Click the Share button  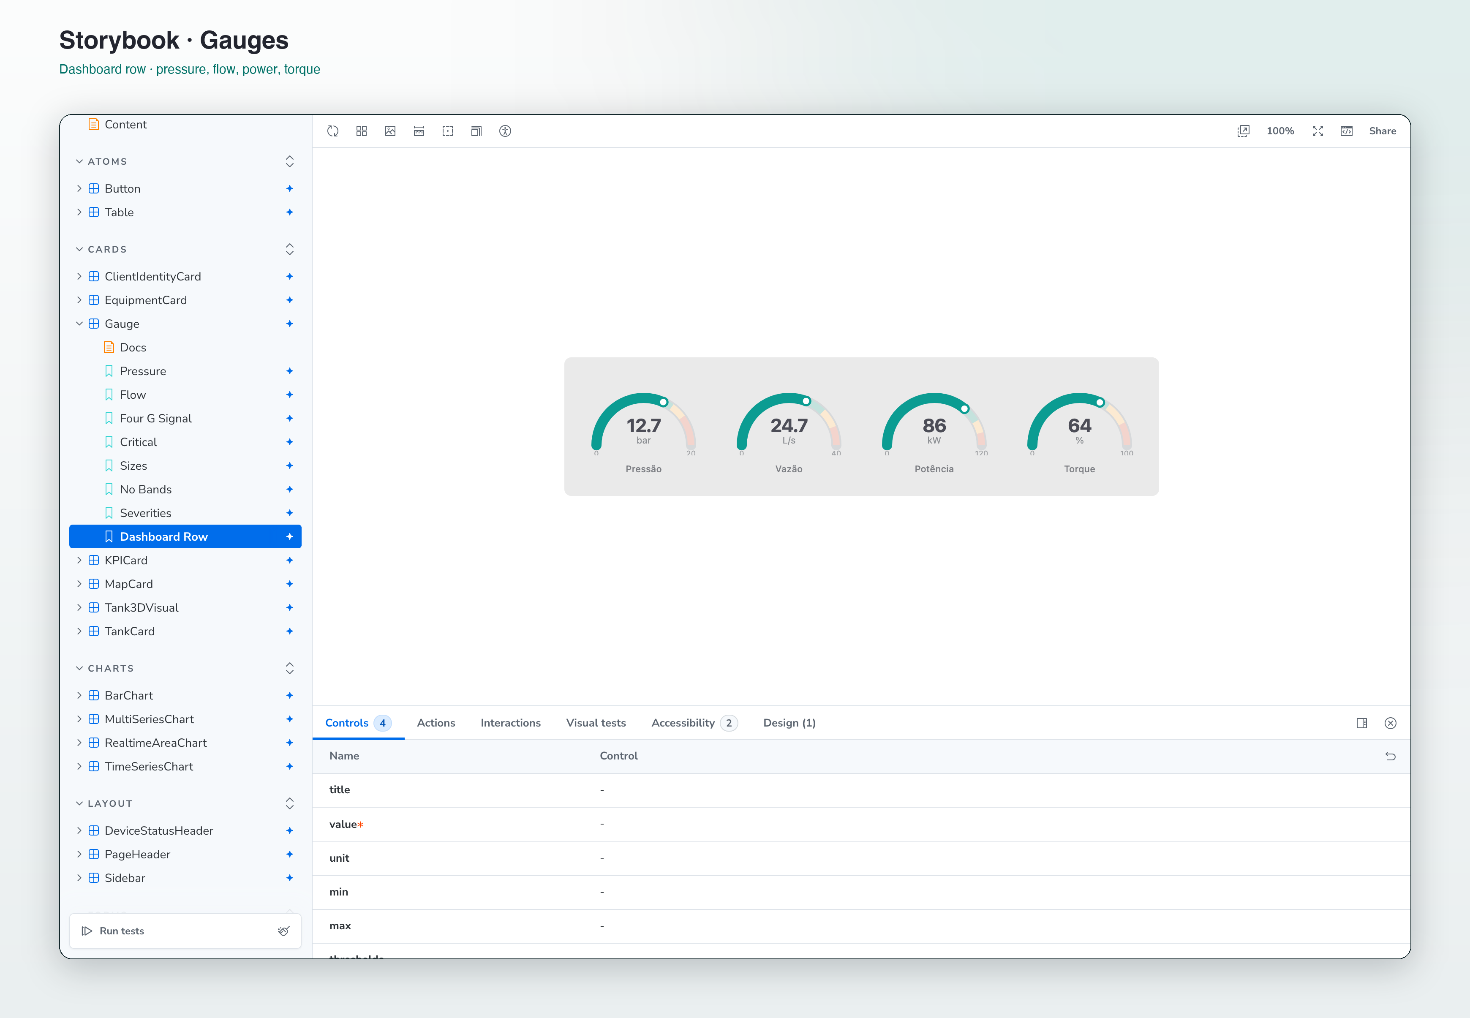1382,131
